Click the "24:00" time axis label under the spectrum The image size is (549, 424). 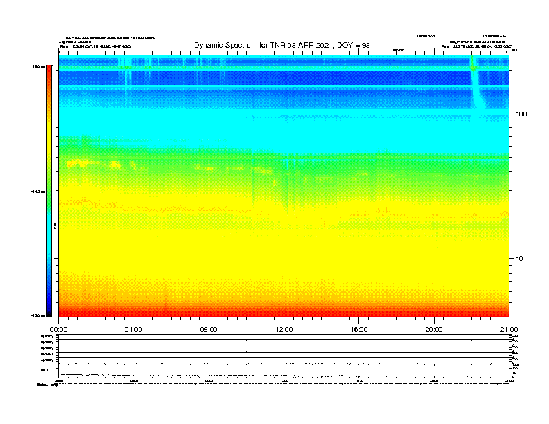pos(509,330)
